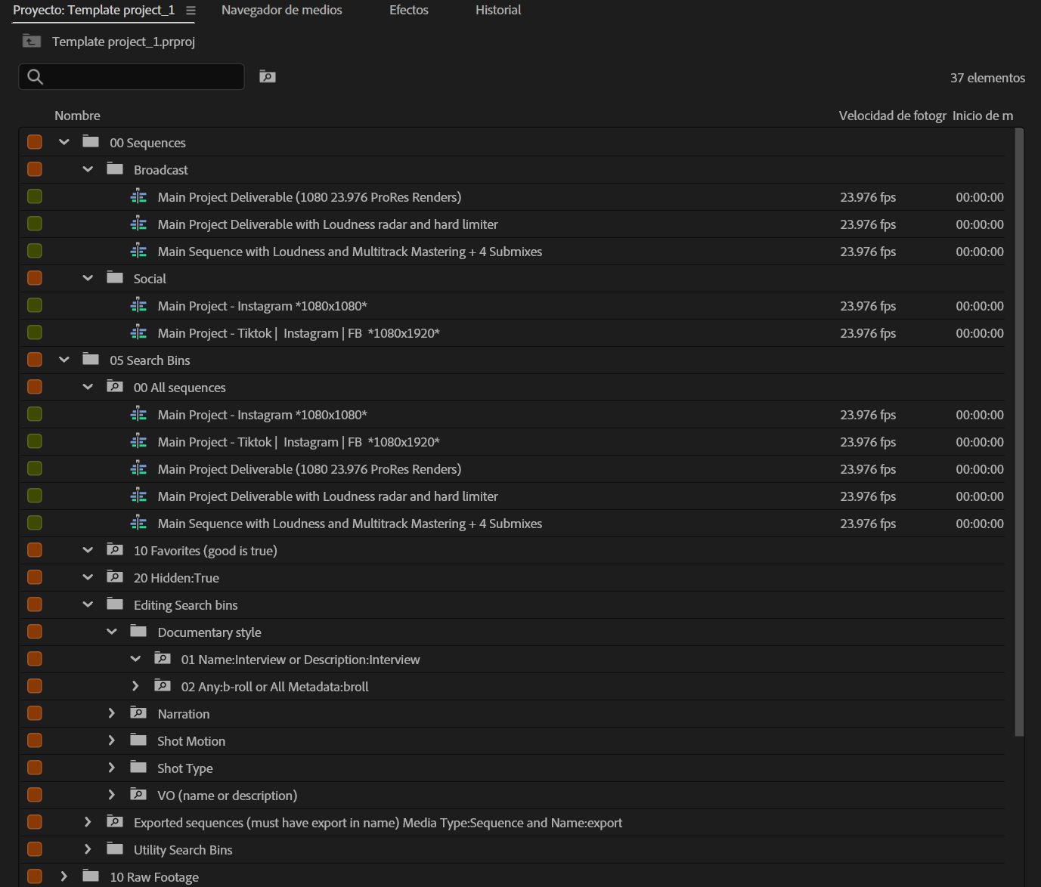Click the 20 Hidden:True search bin icon
Image resolution: width=1041 pixels, height=887 pixels.
click(115, 576)
